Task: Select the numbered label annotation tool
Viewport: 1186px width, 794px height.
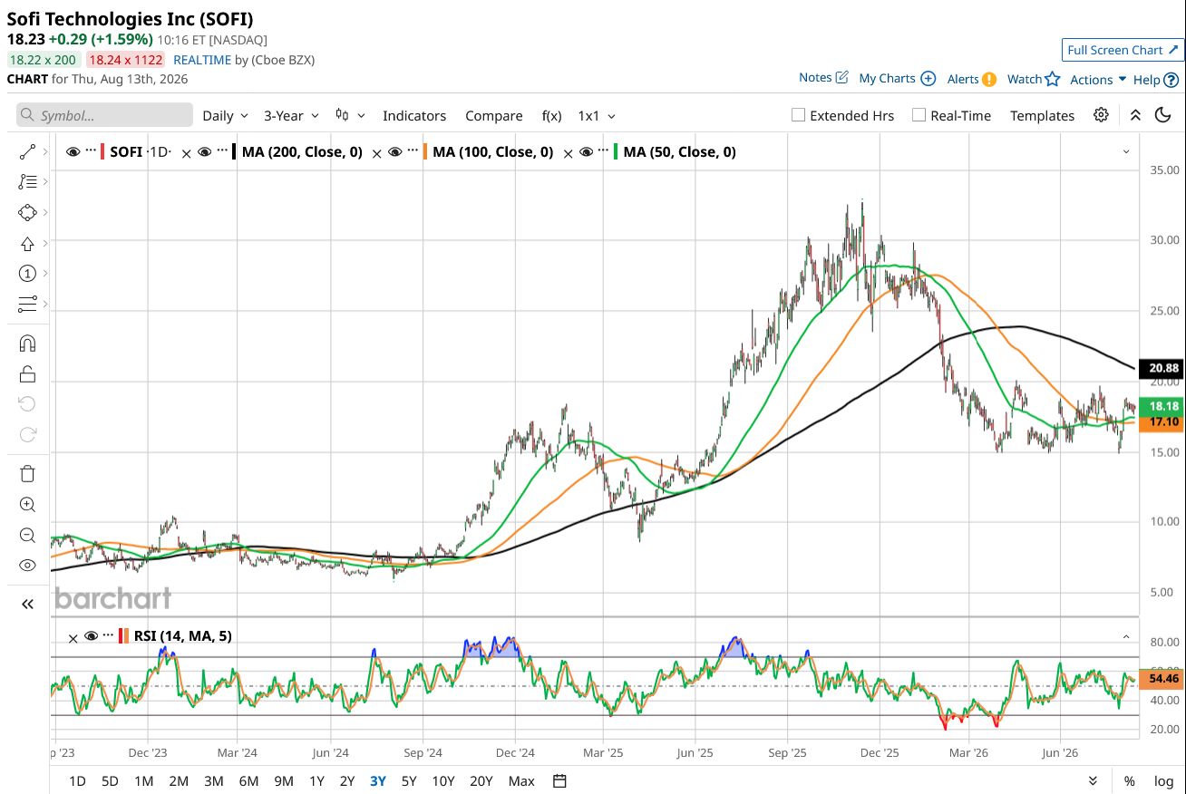Action: coord(27,273)
